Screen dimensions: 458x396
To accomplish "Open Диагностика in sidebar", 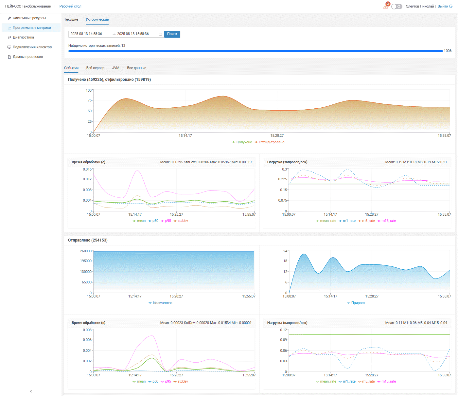I will coord(23,37).
